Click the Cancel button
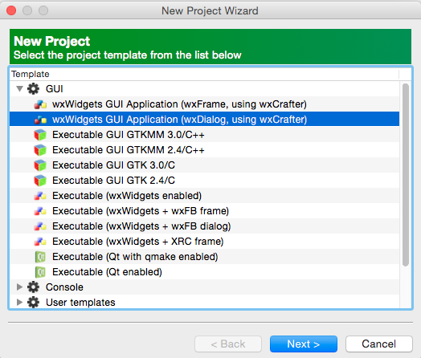 pyautogui.click(x=379, y=344)
